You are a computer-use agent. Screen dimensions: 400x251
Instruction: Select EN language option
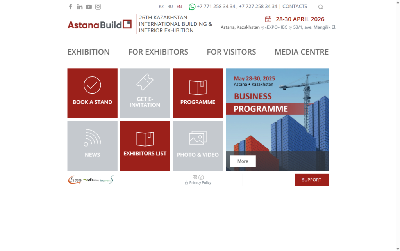[x=179, y=7]
